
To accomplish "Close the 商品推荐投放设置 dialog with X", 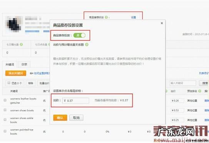I will click(x=162, y=23).
